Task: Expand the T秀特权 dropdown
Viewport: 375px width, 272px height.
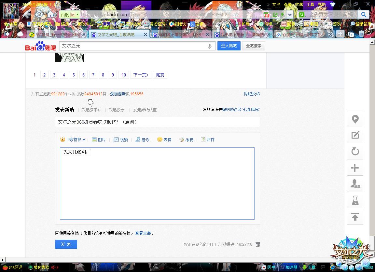Action: pos(73,140)
